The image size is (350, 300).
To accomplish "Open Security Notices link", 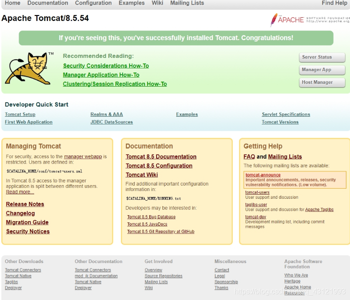I will tap(28, 232).
